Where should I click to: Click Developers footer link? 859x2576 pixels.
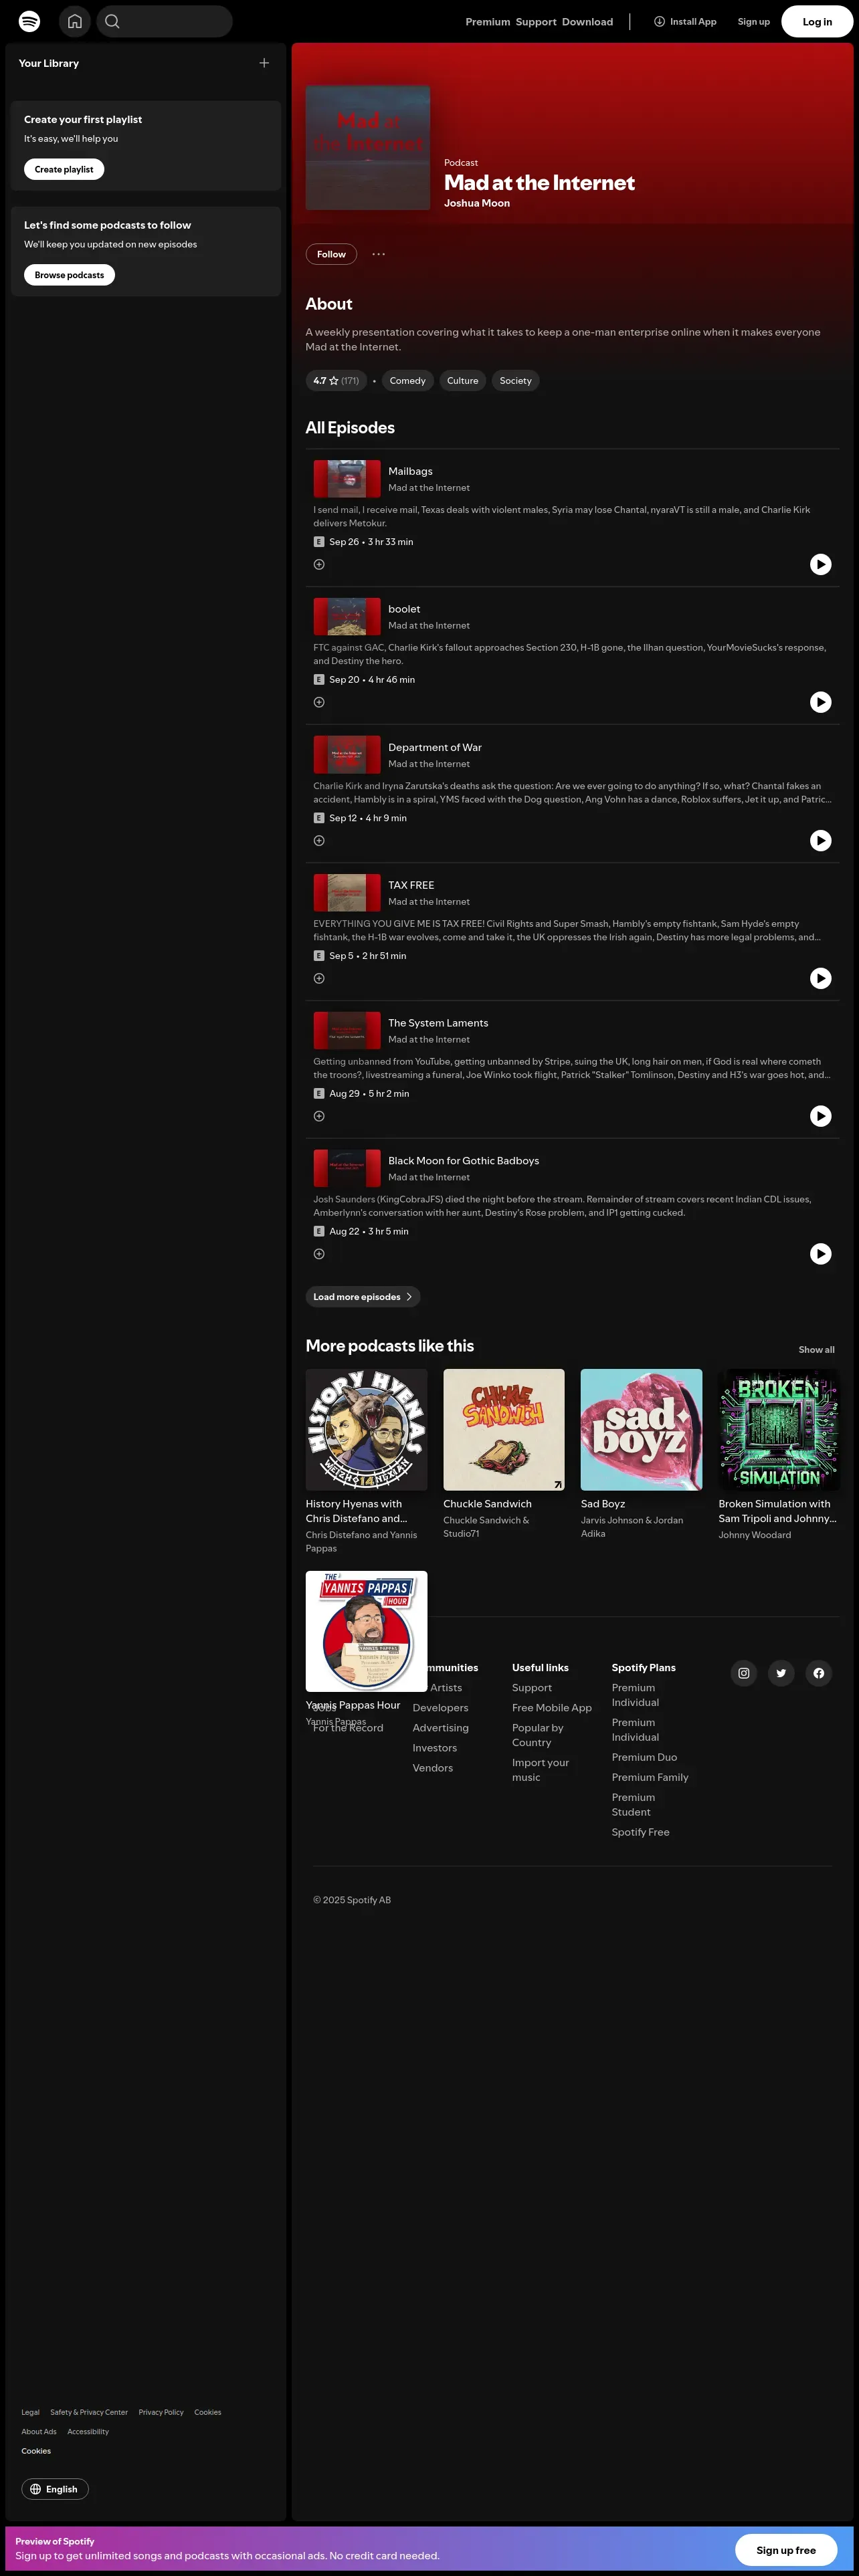pyautogui.click(x=440, y=1707)
